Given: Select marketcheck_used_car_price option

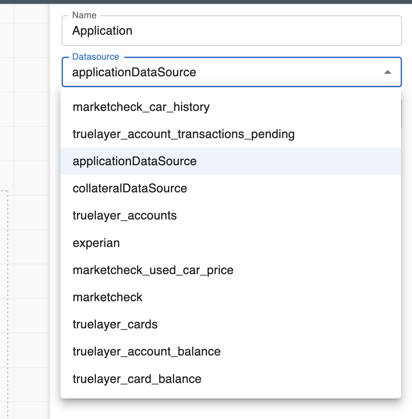Looking at the screenshot, I should pos(153,270).
